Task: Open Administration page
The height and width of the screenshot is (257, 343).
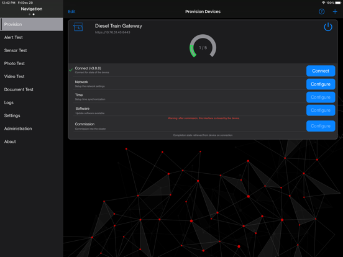Action: click(32, 128)
